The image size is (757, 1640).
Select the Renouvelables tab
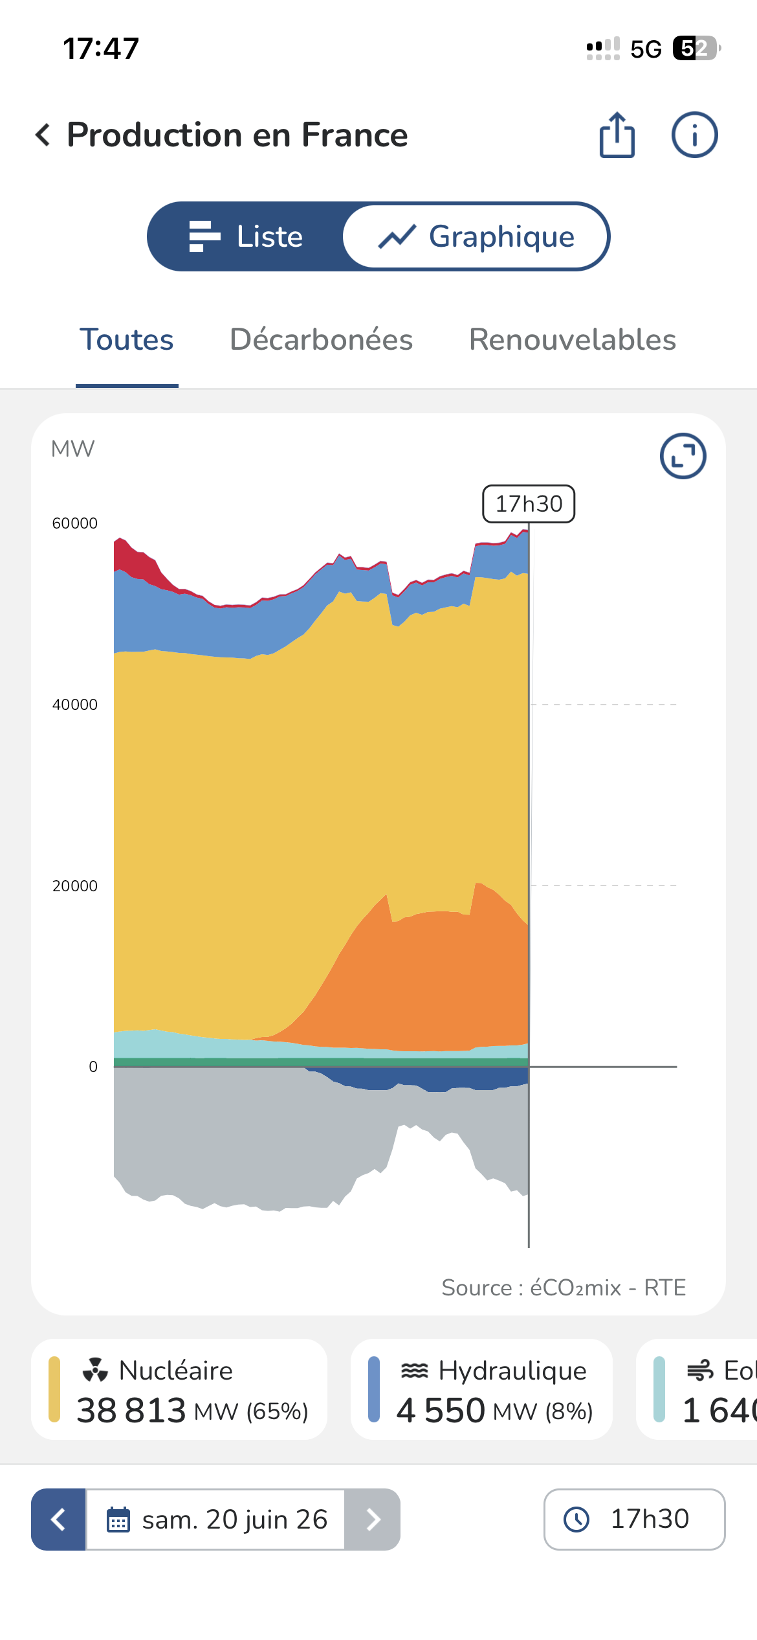pyautogui.click(x=573, y=340)
